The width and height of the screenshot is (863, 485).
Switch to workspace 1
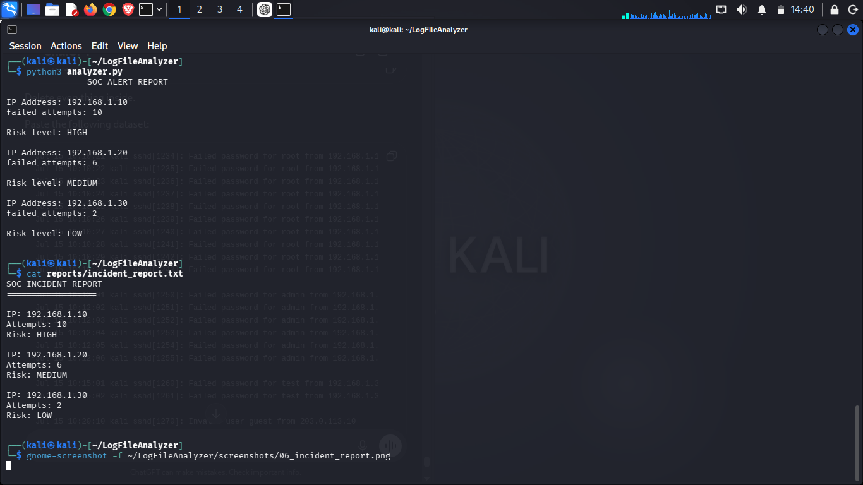179,9
